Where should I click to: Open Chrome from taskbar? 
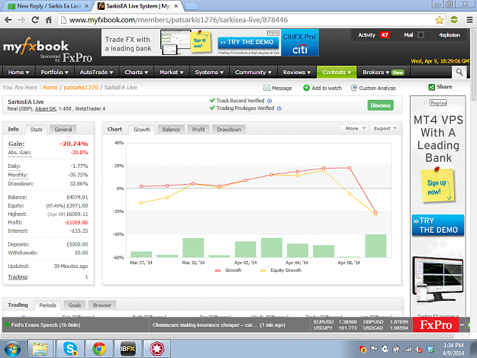[99, 349]
